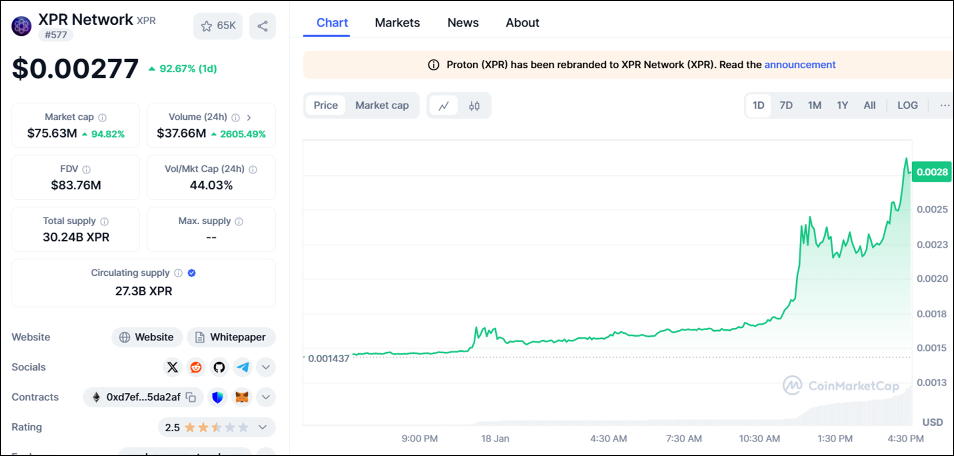The width and height of the screenshot is (954, 456).
Task: Open the Telegram social link
Action: click(243, 367)
